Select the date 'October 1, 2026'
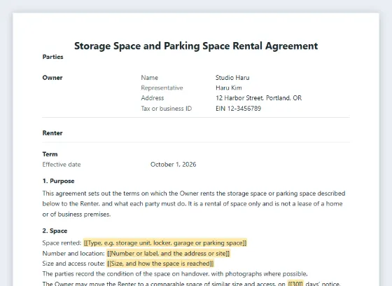 click(x=174, y=165)
